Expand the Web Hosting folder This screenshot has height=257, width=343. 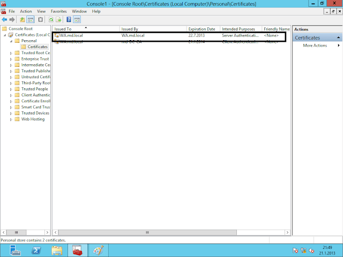pos(11,119)
